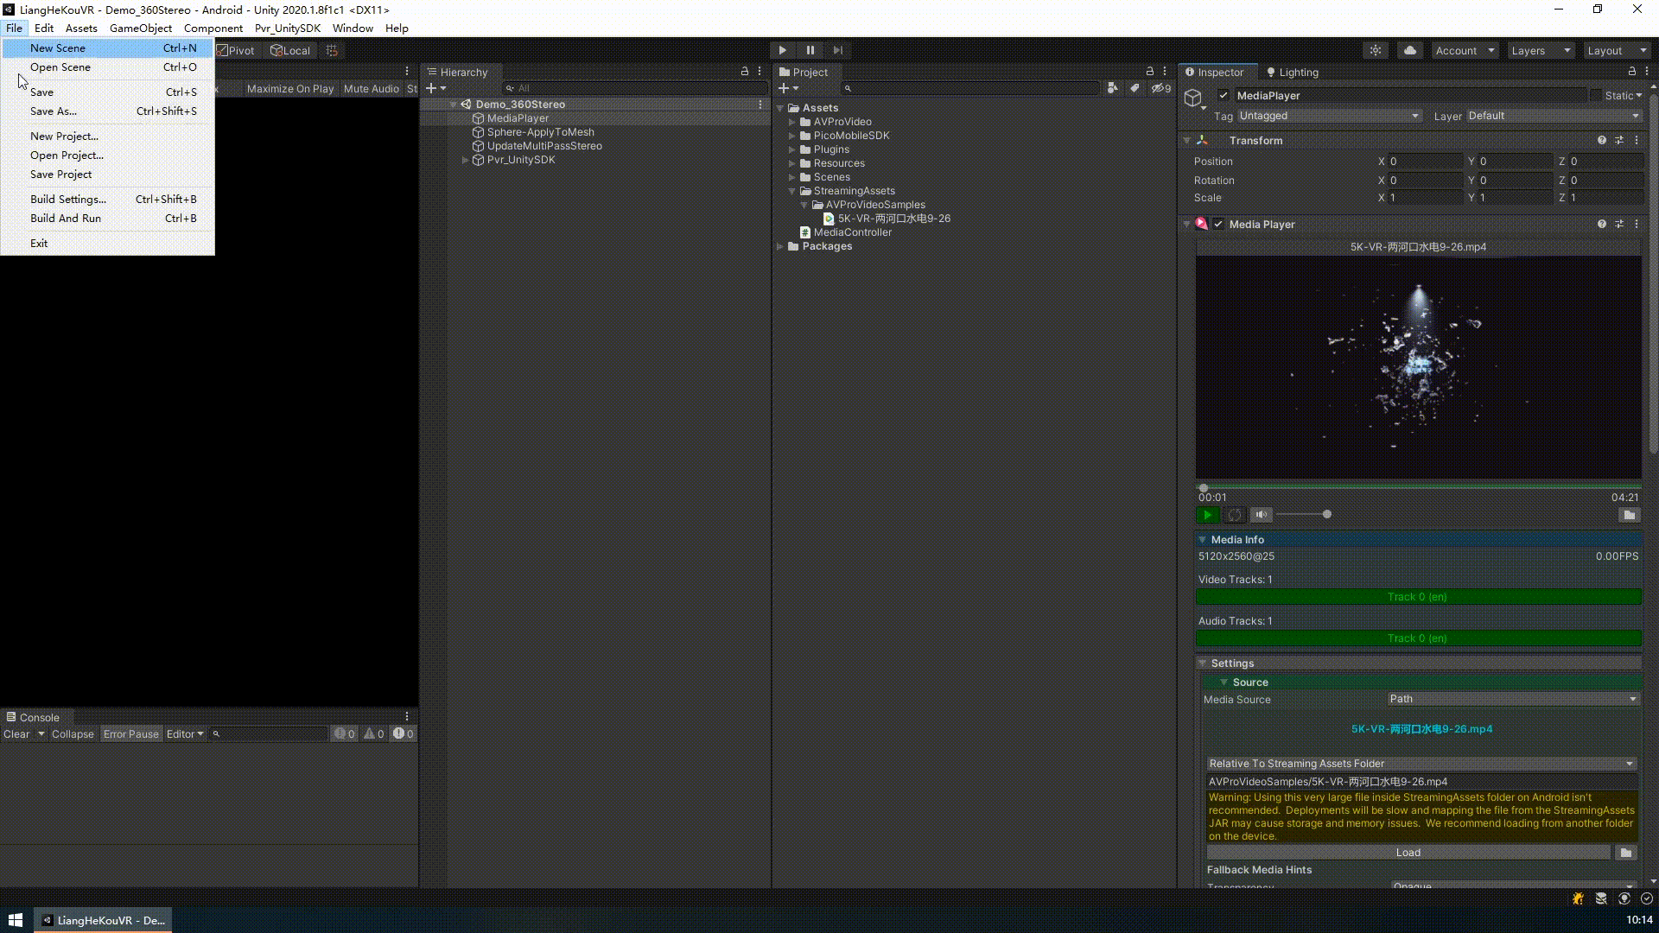
Task: Open the Cloud services icon
Action: pos(1409,50)
